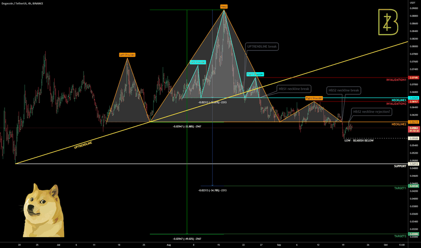Click the red 0.07185 price tag
The image size is (421, 248).
pyautogui.click(x=413, y=78)
